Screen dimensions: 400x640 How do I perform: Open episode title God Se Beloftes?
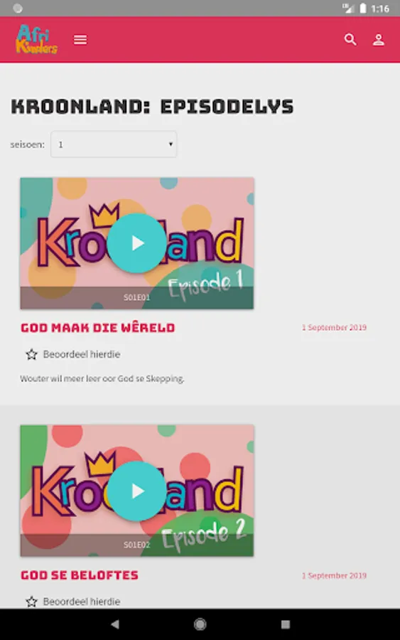(x=80, y=575)
